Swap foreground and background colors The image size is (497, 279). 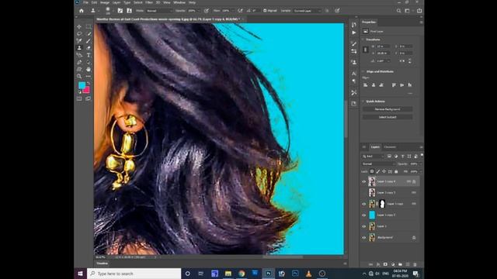89,83
